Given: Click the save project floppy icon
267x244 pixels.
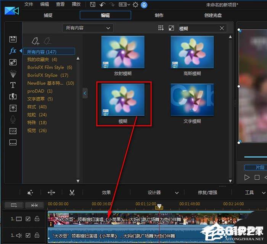Looking at the screenshot, I should coord(93,5).
